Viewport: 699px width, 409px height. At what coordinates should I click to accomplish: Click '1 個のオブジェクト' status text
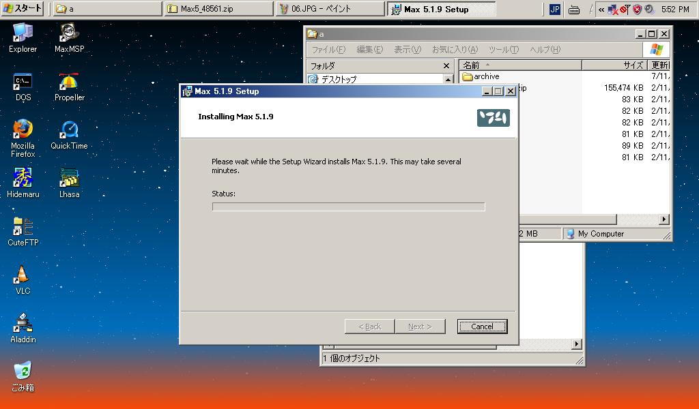pyautogui.click(x=352, y=359)
